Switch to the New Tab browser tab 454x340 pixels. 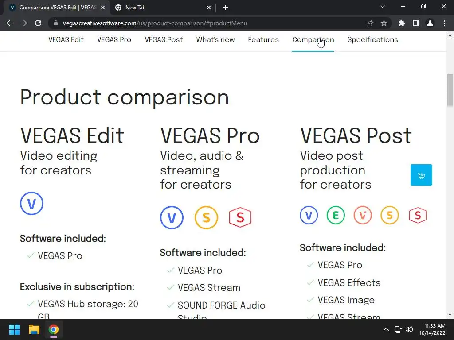pyautogui.click(x=162, y=8)
